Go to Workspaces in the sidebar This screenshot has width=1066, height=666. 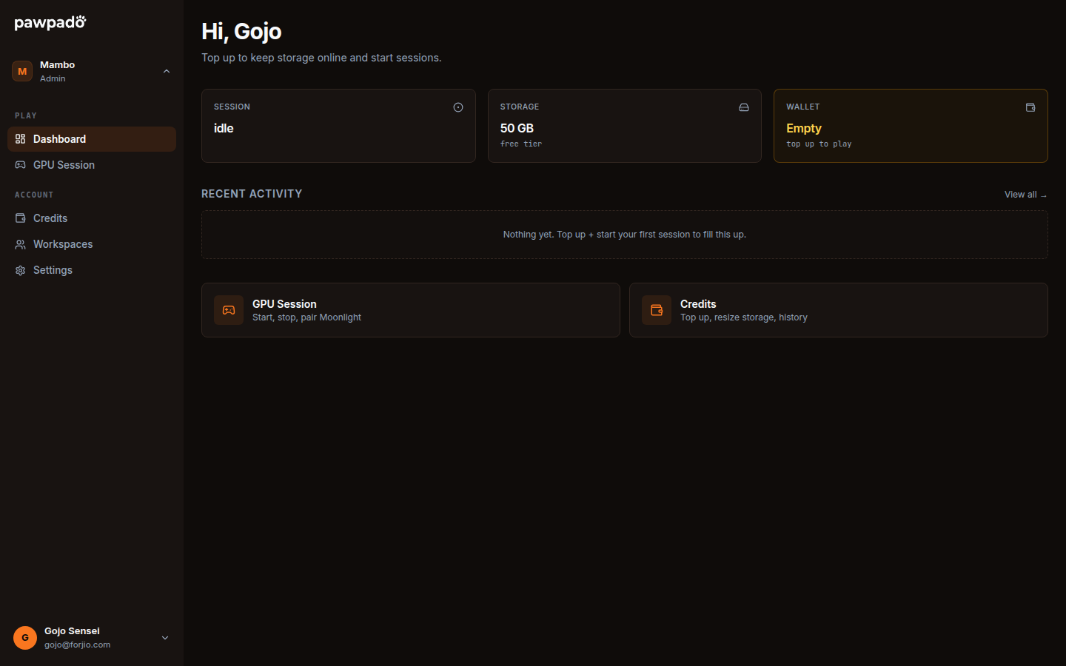(92, 244)
